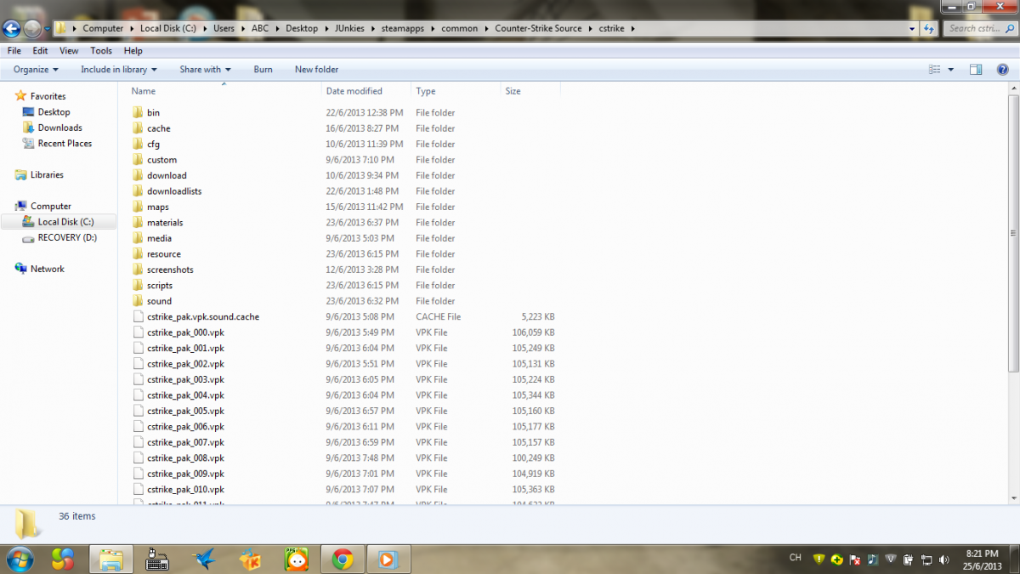Select Local Disk (C:) in navigation pane
This screenshot has height=574, width=1020.
pos(65,222)
